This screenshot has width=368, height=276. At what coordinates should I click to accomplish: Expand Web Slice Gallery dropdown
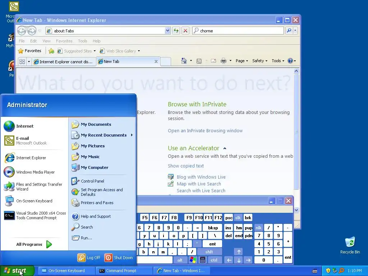139,51
